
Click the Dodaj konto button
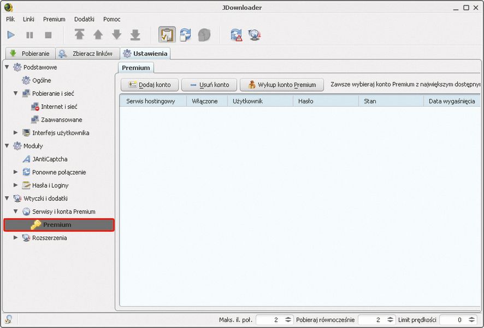150,85
